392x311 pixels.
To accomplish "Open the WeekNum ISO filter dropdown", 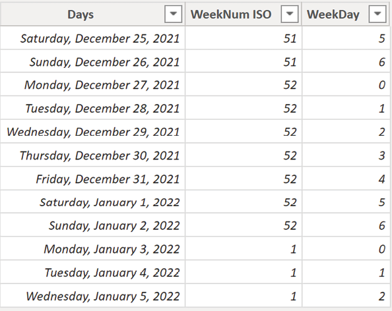I will [x=290, y=14].
